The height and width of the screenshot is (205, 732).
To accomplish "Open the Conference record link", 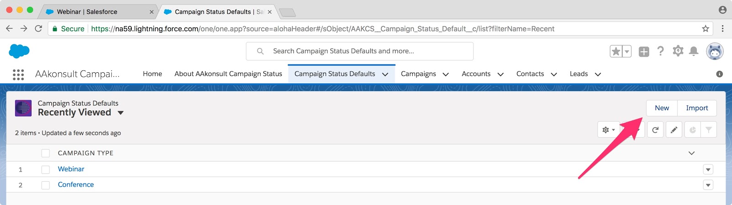I will (x=75, y=184).
